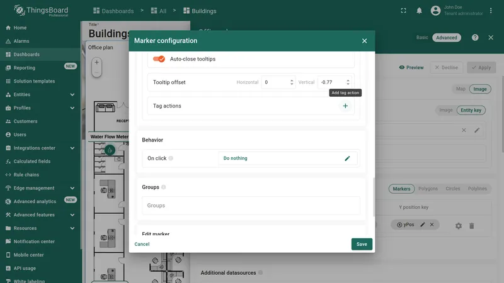Image resolution: width=504 pixels, height=283 pixels.
Task: Click the ThingsBoard logo
Action: tap(41, 11)
